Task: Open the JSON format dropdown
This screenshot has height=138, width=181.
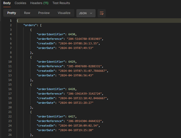Action: click(x=86, y=13)
